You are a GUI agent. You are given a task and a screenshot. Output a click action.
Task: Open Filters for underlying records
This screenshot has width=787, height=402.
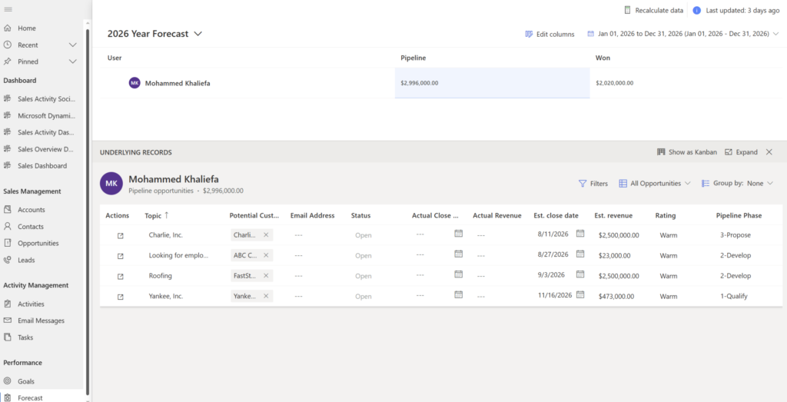click(x=593, y=183)
